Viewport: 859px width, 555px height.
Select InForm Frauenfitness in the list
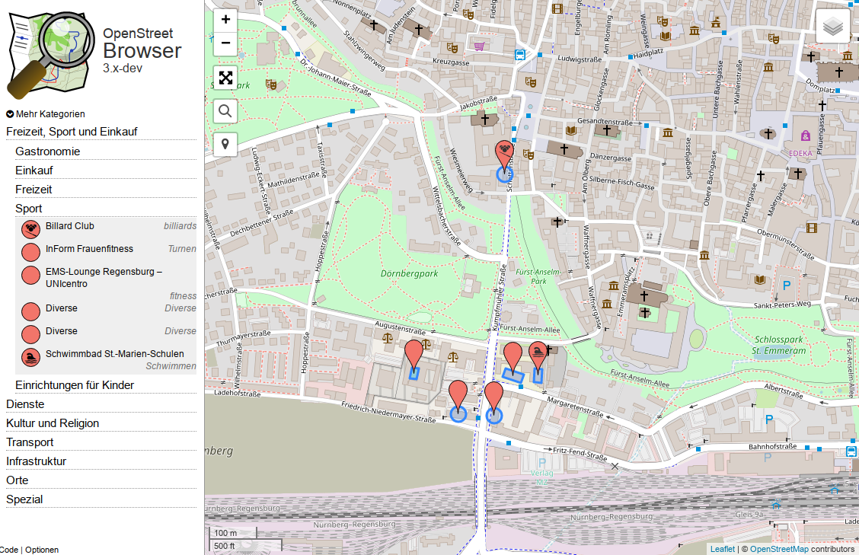[x=89, y=249]
